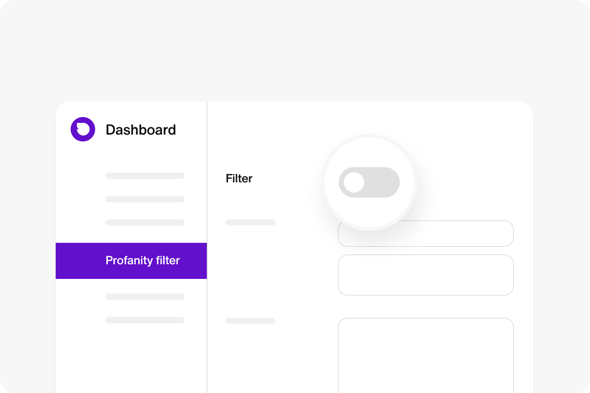Viewport: 590px width, 393px height.
Task: Focus the short input field under the toggle
Action: click(x=426, y=234)
